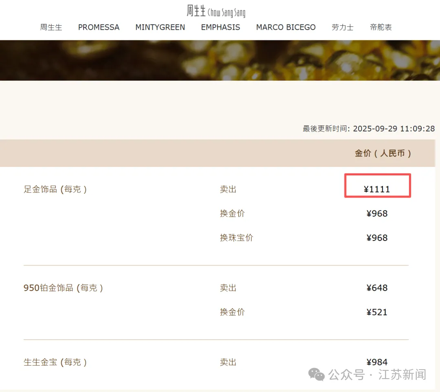Select the 足金饰品 (每克) row label
Image resolution: width=440 pixels, height=392 pixels.
(x=55, y=189)
